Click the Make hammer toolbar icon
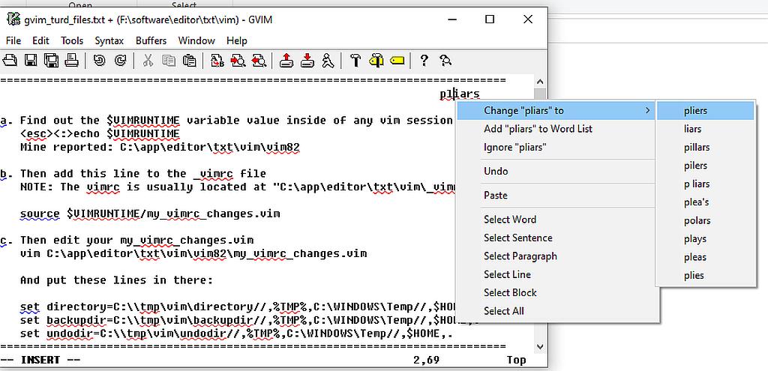The height and width of the screenshot is (371, 768). (x=355, y=61)
